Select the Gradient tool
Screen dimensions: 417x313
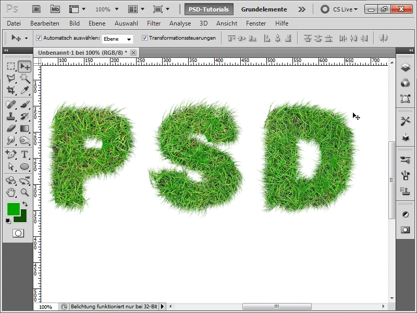point(24,128)
